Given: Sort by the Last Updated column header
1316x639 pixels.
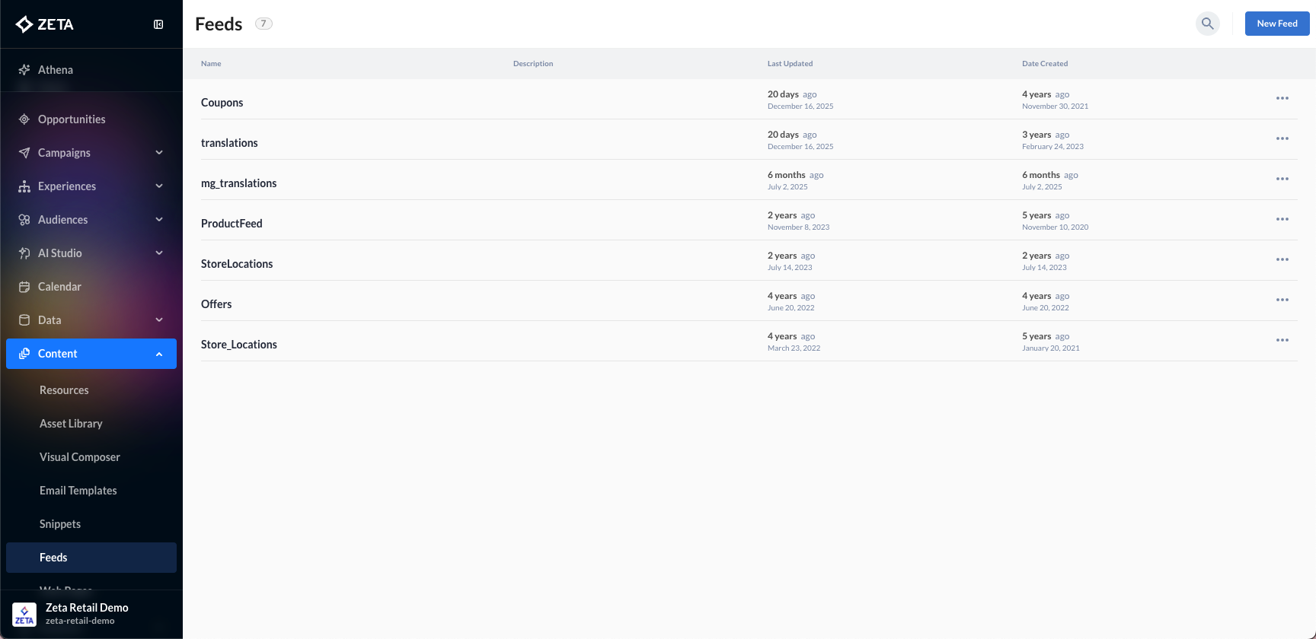Looking at the screenshot, I should point(790,64).
